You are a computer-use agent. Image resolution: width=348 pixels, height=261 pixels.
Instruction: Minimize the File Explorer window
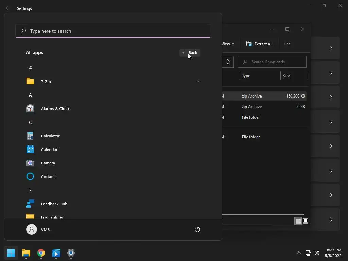272,29
